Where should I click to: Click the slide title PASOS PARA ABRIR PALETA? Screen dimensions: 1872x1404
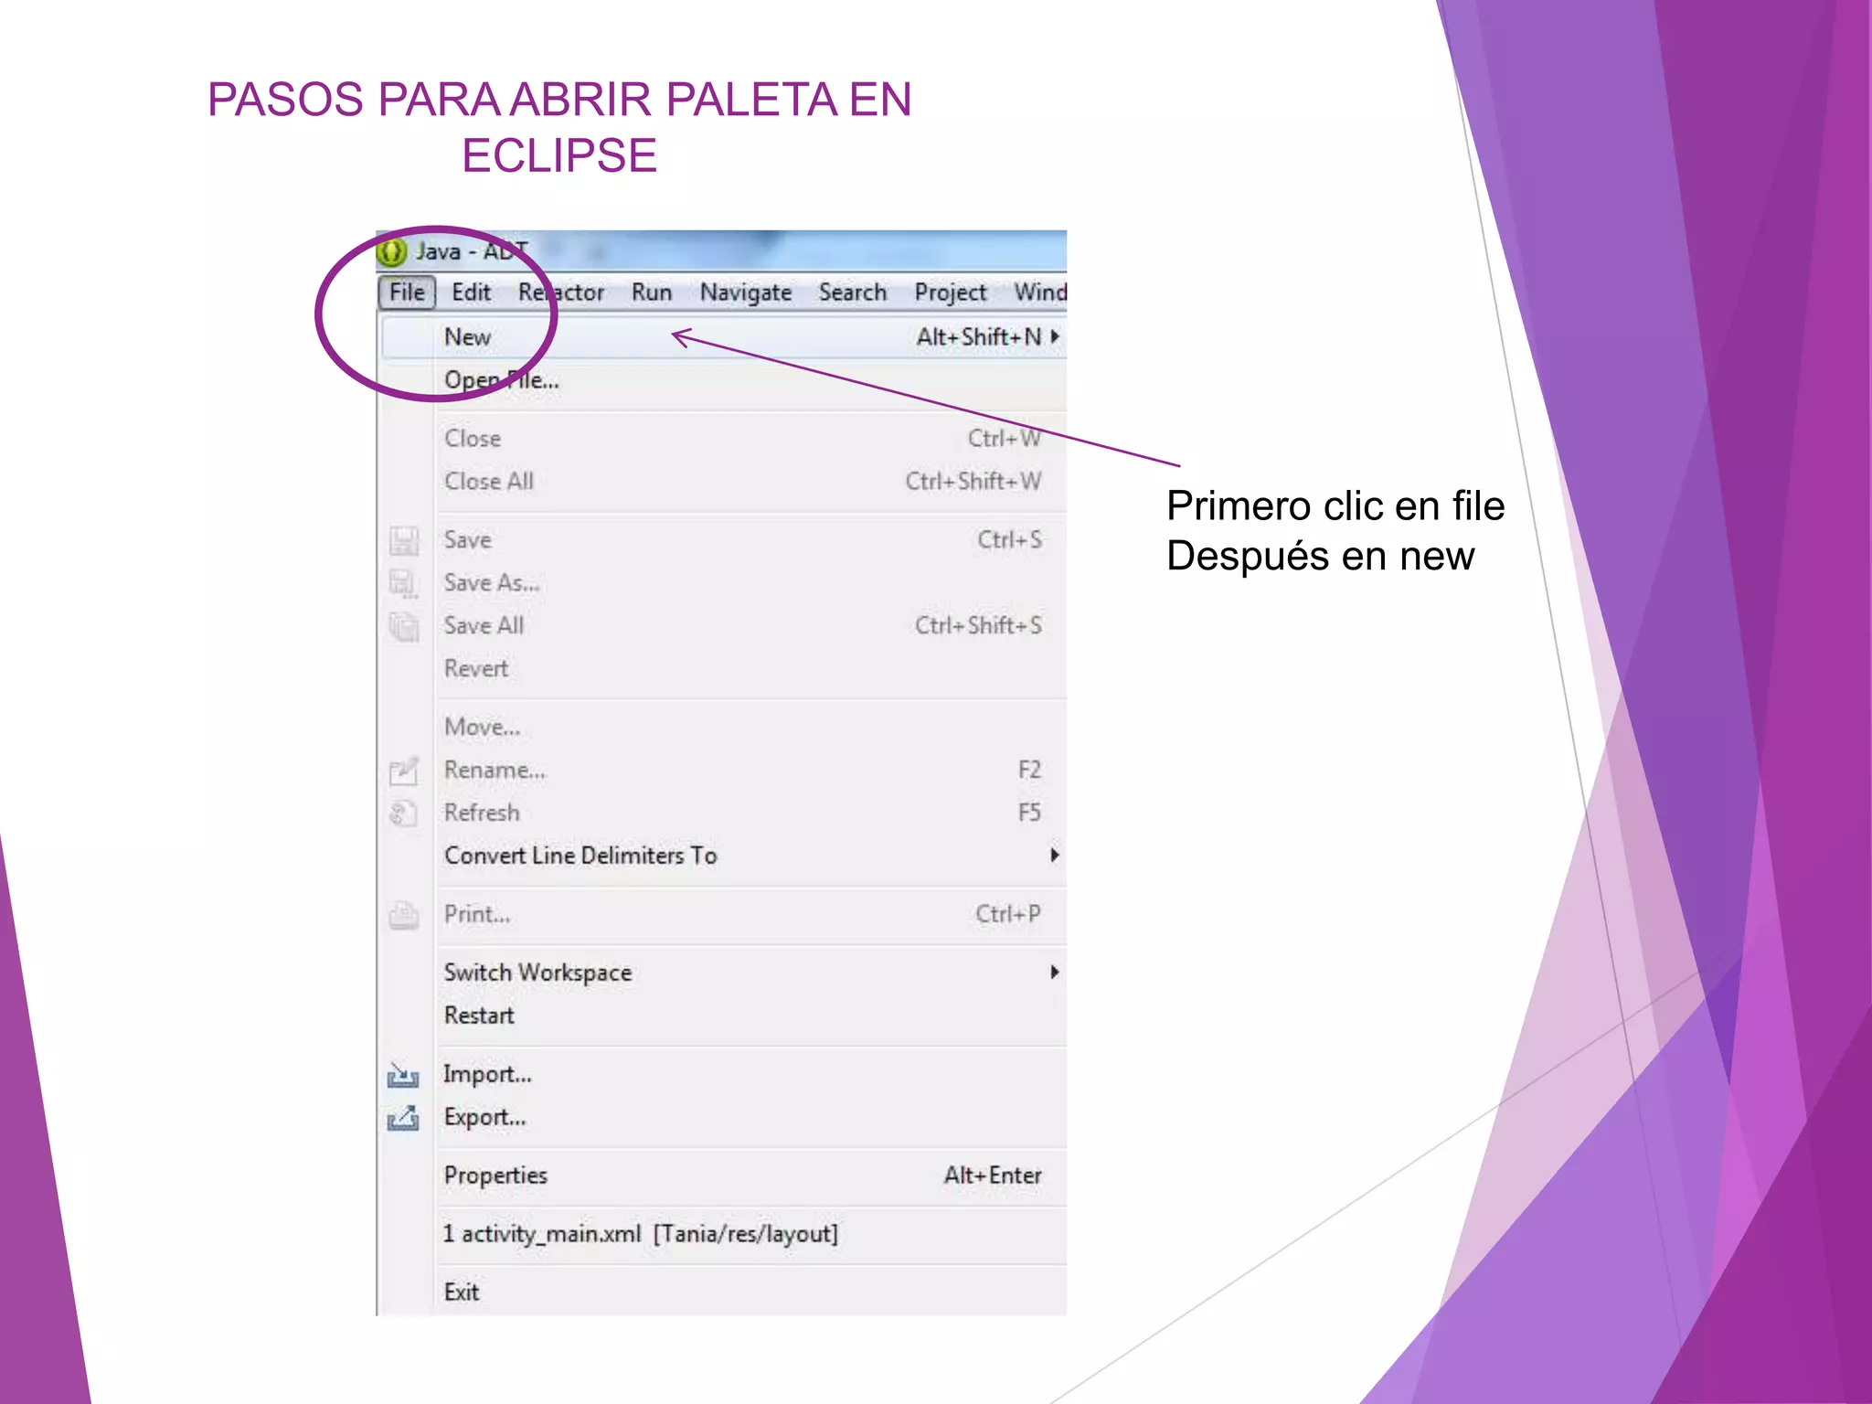559,127
